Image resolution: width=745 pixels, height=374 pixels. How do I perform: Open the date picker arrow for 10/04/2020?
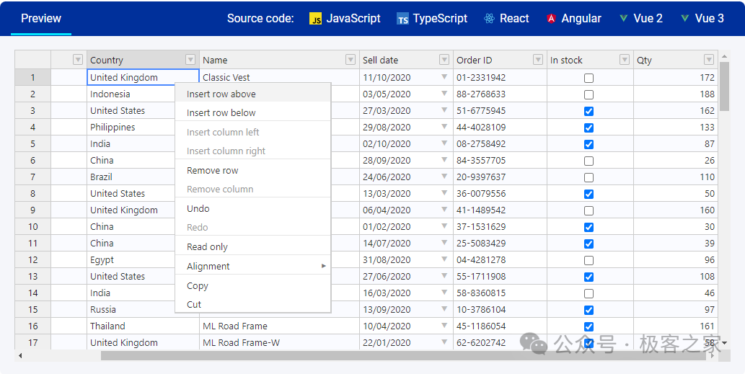[x=444, y=326]
